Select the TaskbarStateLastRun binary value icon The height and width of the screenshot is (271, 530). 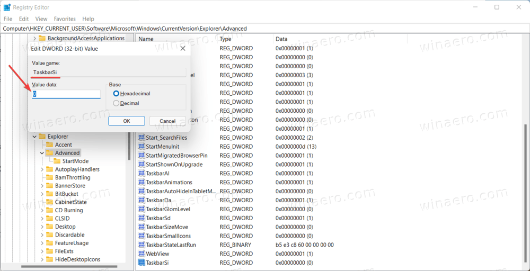tap(142, 245)
